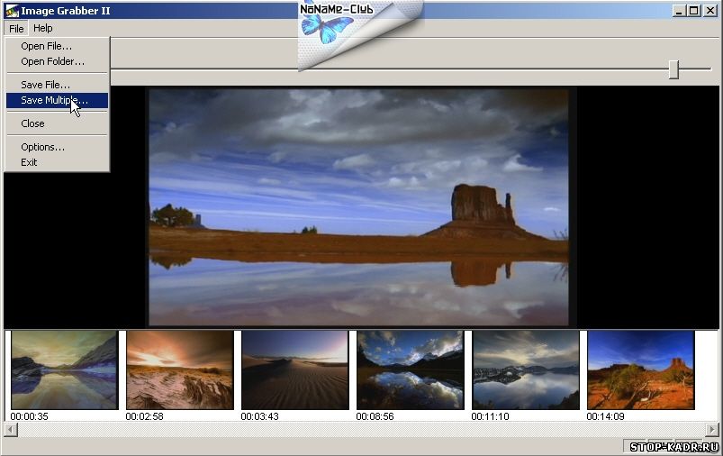Click the right arrow of thumbnail scrollbar
723x456 pixels.
click(712, 430)
